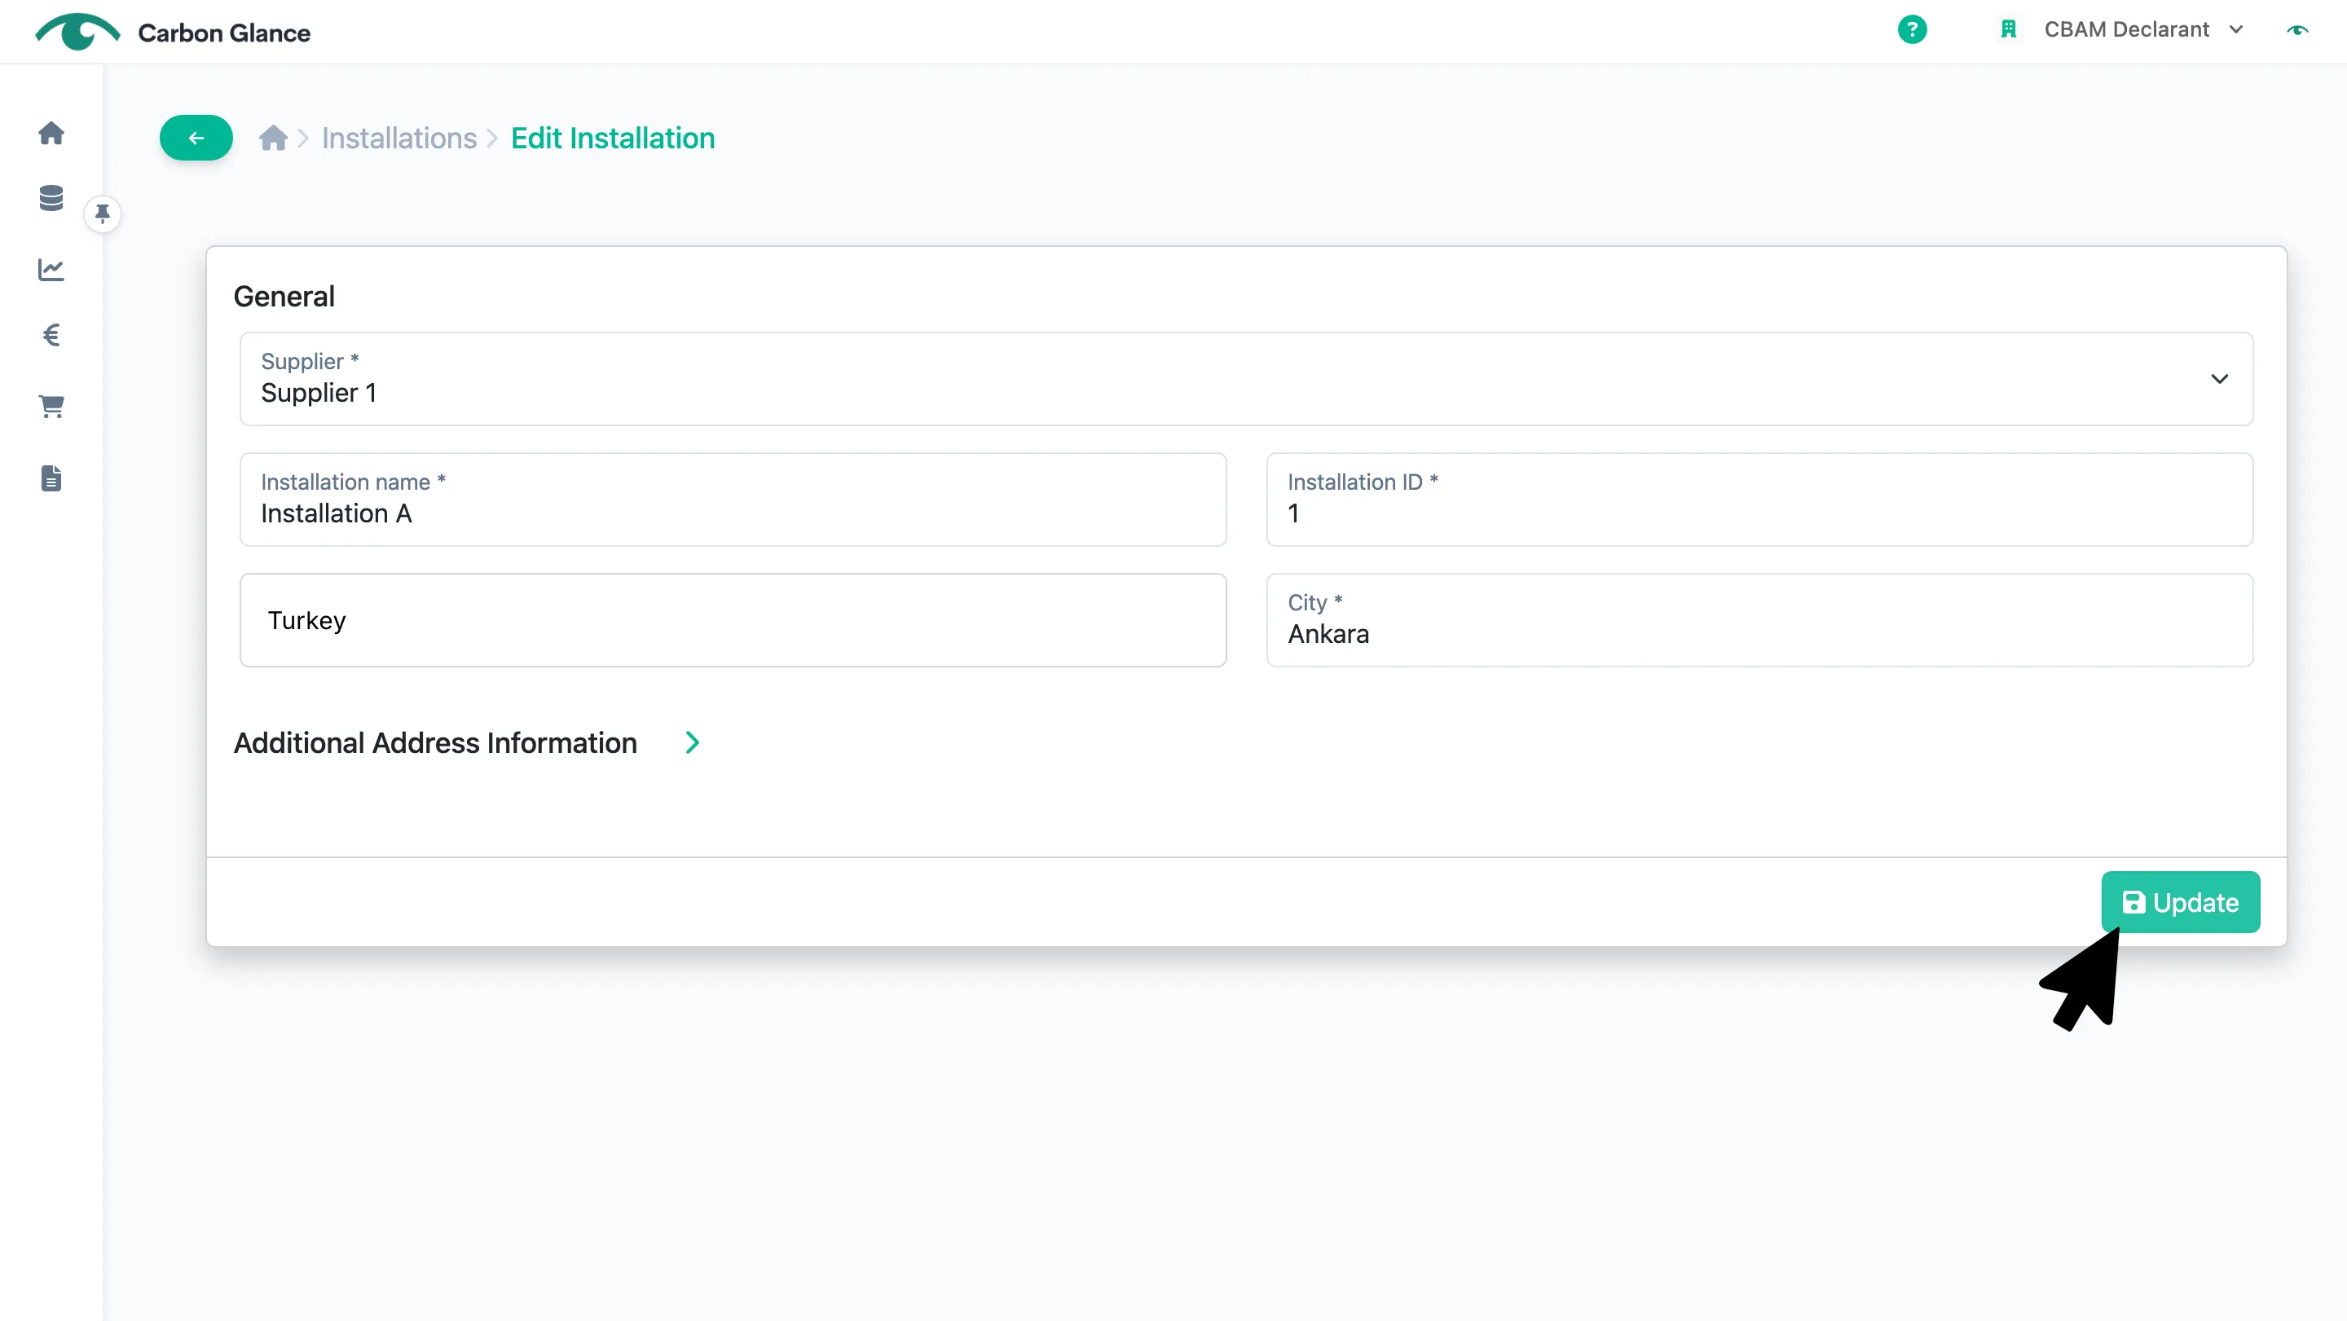Viewport: 2347px width, 1321px height.
Task: Click the Installation name field
Action: (733, 500)
